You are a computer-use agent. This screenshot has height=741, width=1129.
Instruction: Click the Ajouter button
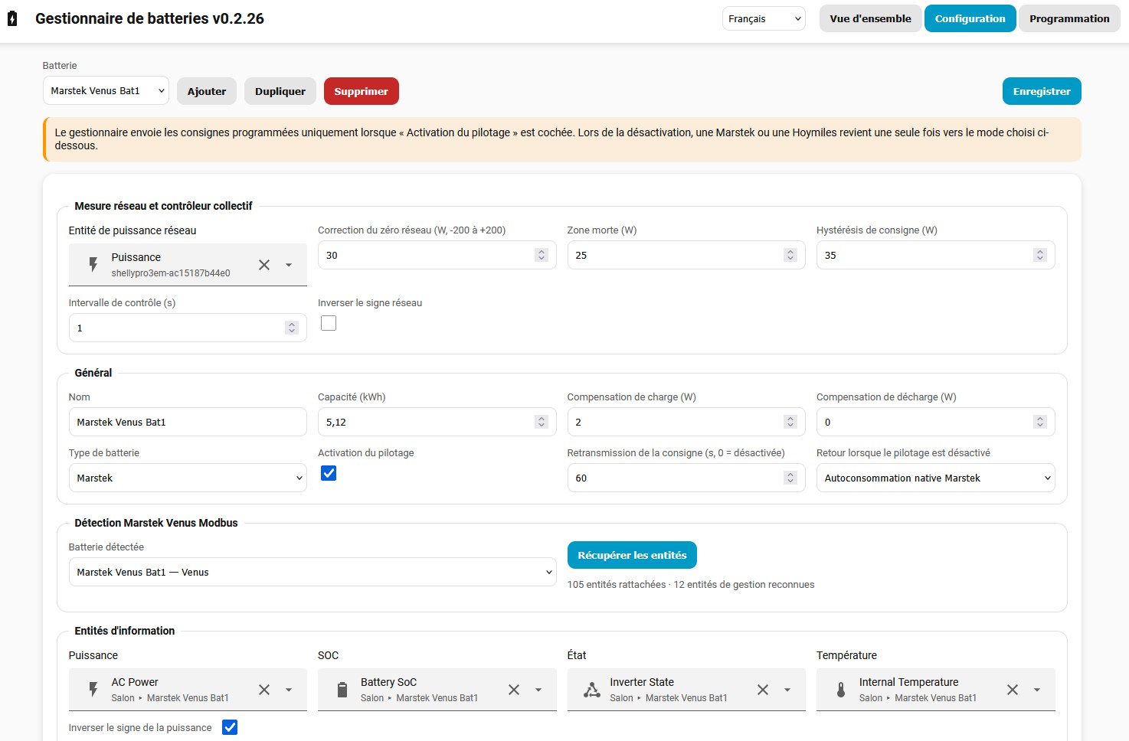(207, 91)
